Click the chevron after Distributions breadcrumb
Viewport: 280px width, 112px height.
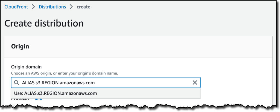tap(71, 7)
